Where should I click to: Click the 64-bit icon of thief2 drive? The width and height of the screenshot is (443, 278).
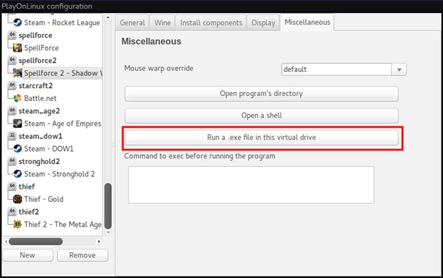point(12,212)
